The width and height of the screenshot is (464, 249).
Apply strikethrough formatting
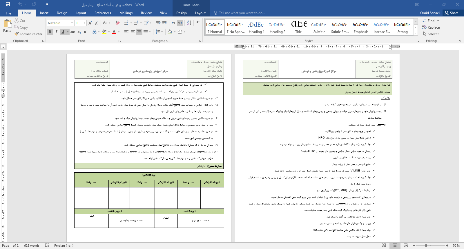point(73,32)
